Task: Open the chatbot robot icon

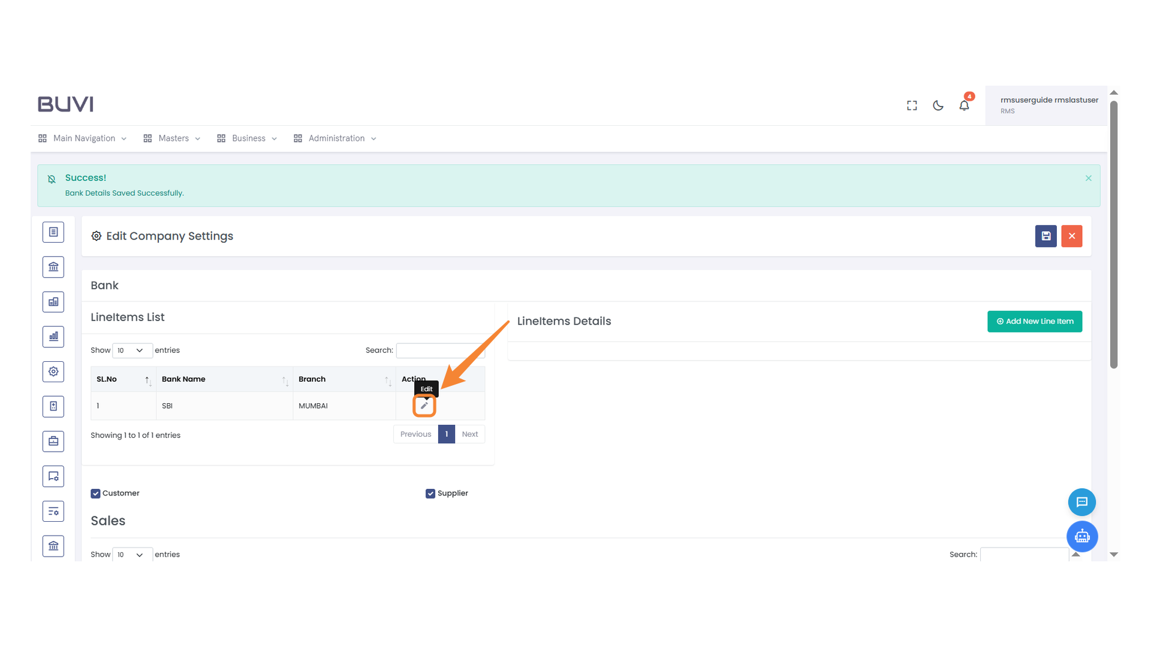Action: pos(1081,536)
